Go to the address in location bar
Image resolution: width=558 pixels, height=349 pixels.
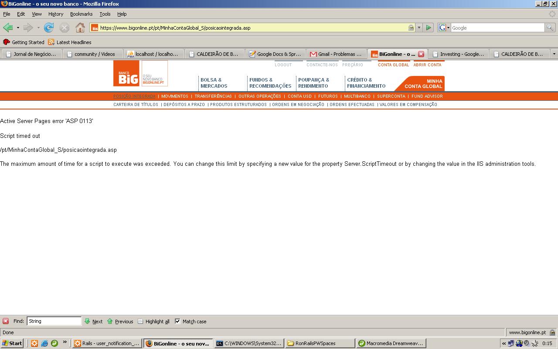pyautogui.click(x=429, y=27)
